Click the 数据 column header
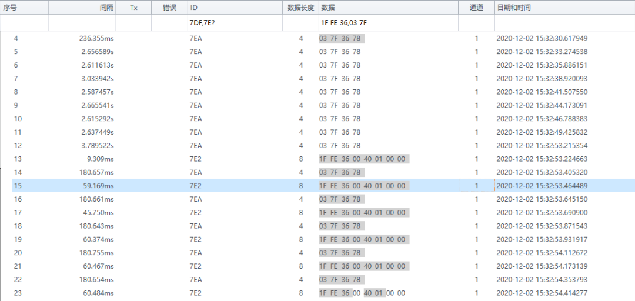This screenshot has height=301, width=635. [x=389, y=8]
